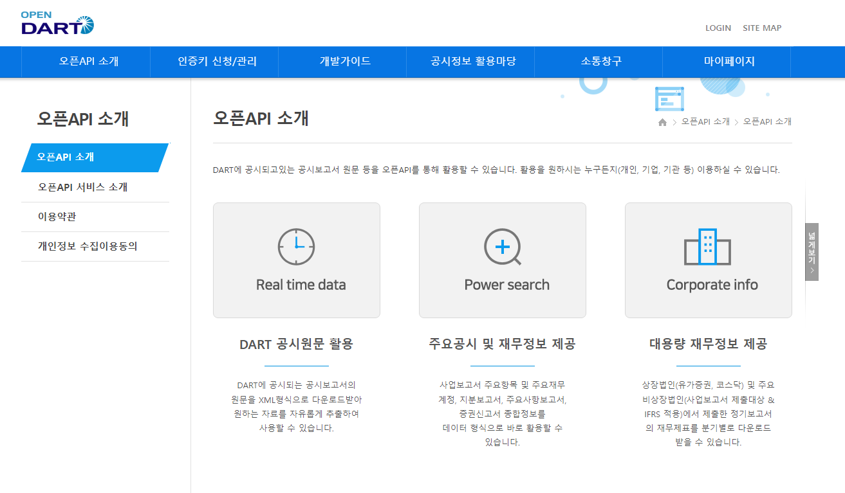Image resolution: width=845 pixels, height=493 pixels.
Task: Select 오픈API 소개 in the sidebar
Action: (95, 157)
